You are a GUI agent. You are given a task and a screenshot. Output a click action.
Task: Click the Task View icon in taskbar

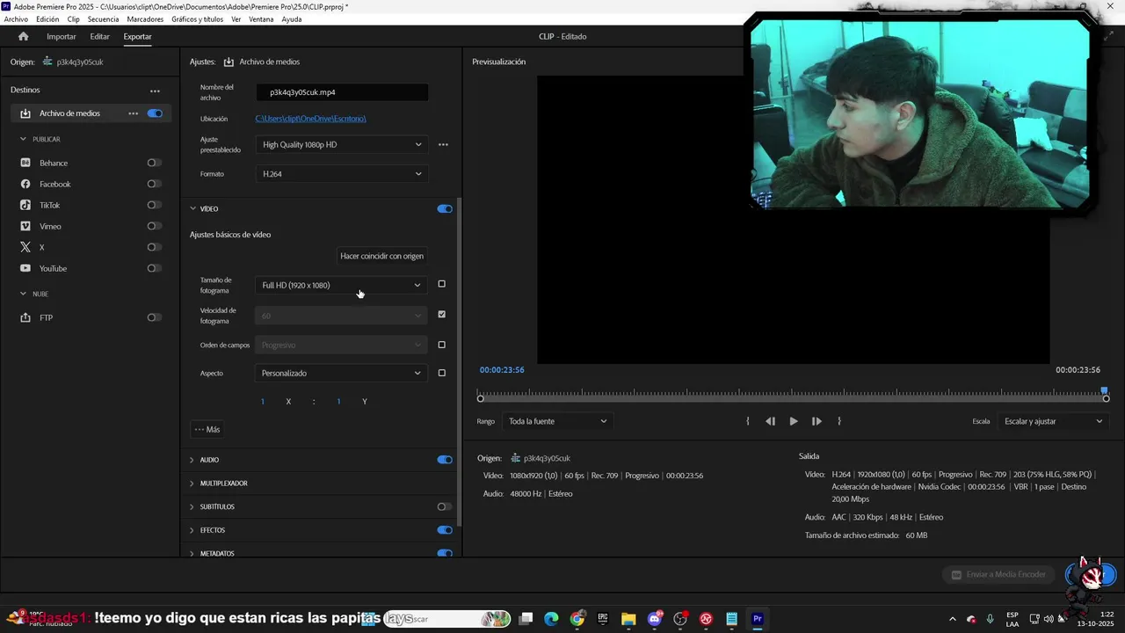[526, 619]
